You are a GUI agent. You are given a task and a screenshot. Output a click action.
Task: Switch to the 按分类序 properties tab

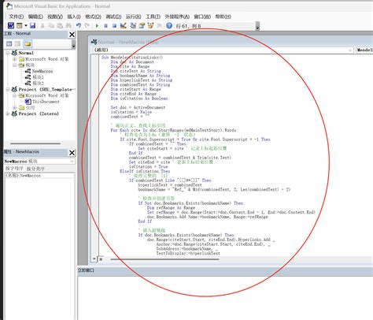[x=35, y=169]
